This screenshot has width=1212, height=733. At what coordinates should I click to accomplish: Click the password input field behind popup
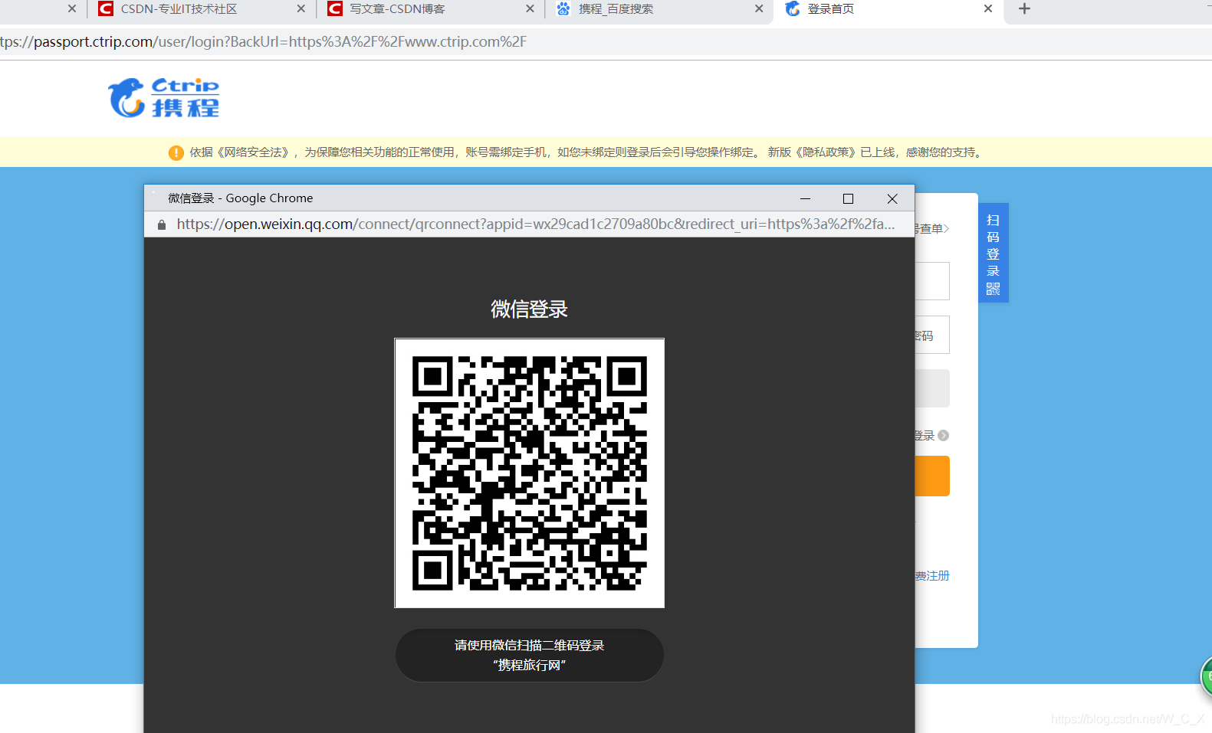click(932, 335)
